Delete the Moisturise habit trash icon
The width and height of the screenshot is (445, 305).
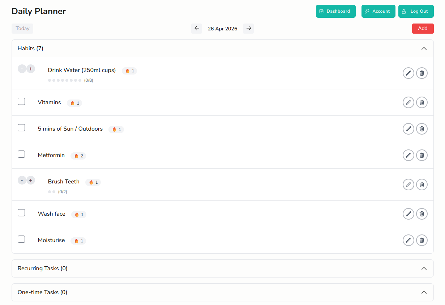(422, 240)
